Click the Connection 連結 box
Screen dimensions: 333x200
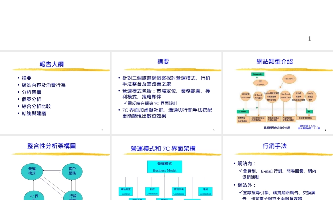click(x=205, y=191)
